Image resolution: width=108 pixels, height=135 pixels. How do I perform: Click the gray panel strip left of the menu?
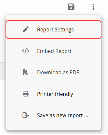point(3,71)
